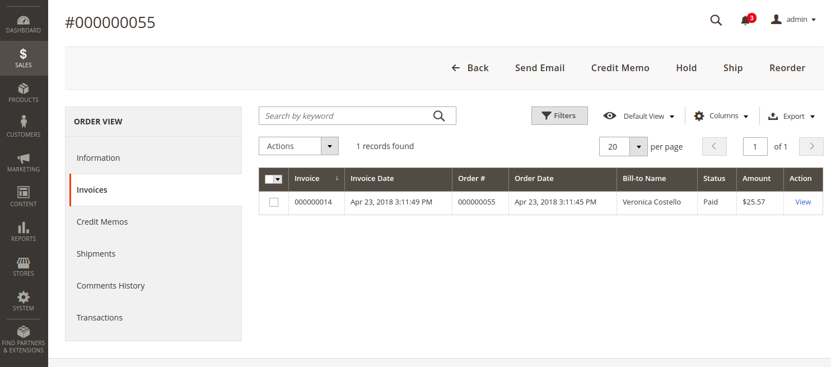Click the Filters button

pyautogui.click(x=559, y=116)
